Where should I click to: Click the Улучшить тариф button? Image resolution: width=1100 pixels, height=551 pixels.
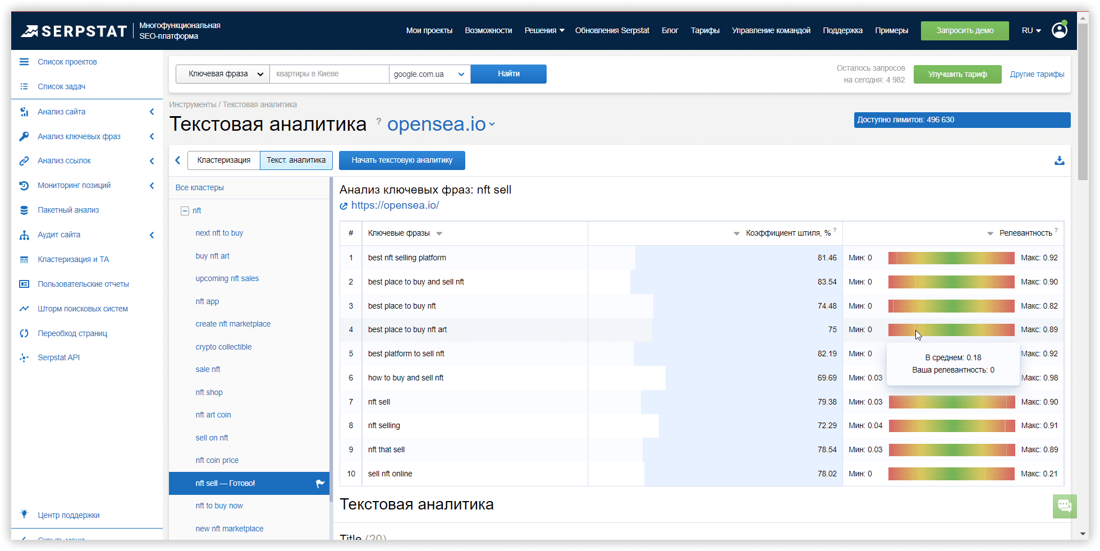coord(957,74)
